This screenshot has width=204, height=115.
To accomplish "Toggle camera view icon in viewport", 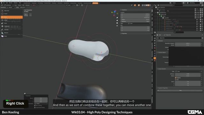I will point(117,23).
